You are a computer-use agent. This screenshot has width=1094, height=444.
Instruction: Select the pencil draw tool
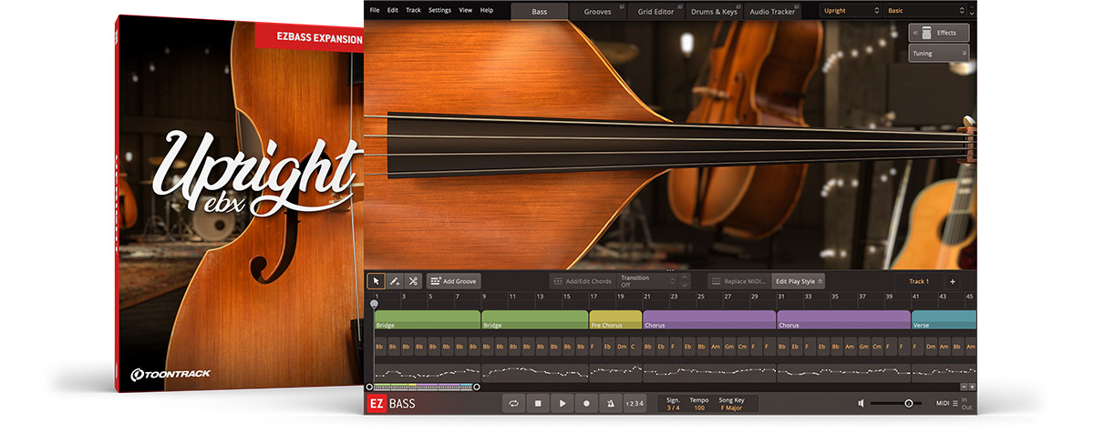click(x=395, y=281)
